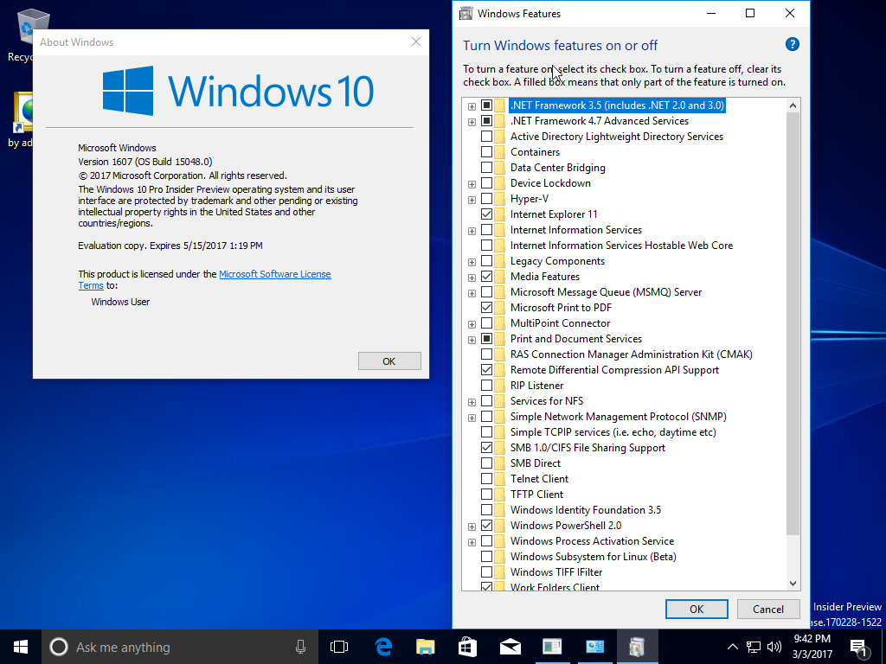Select Active Directory Lightweight Directory Services

(616, 137)
